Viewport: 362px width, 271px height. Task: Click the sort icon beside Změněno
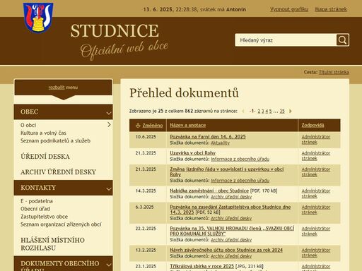coord(138,126)
